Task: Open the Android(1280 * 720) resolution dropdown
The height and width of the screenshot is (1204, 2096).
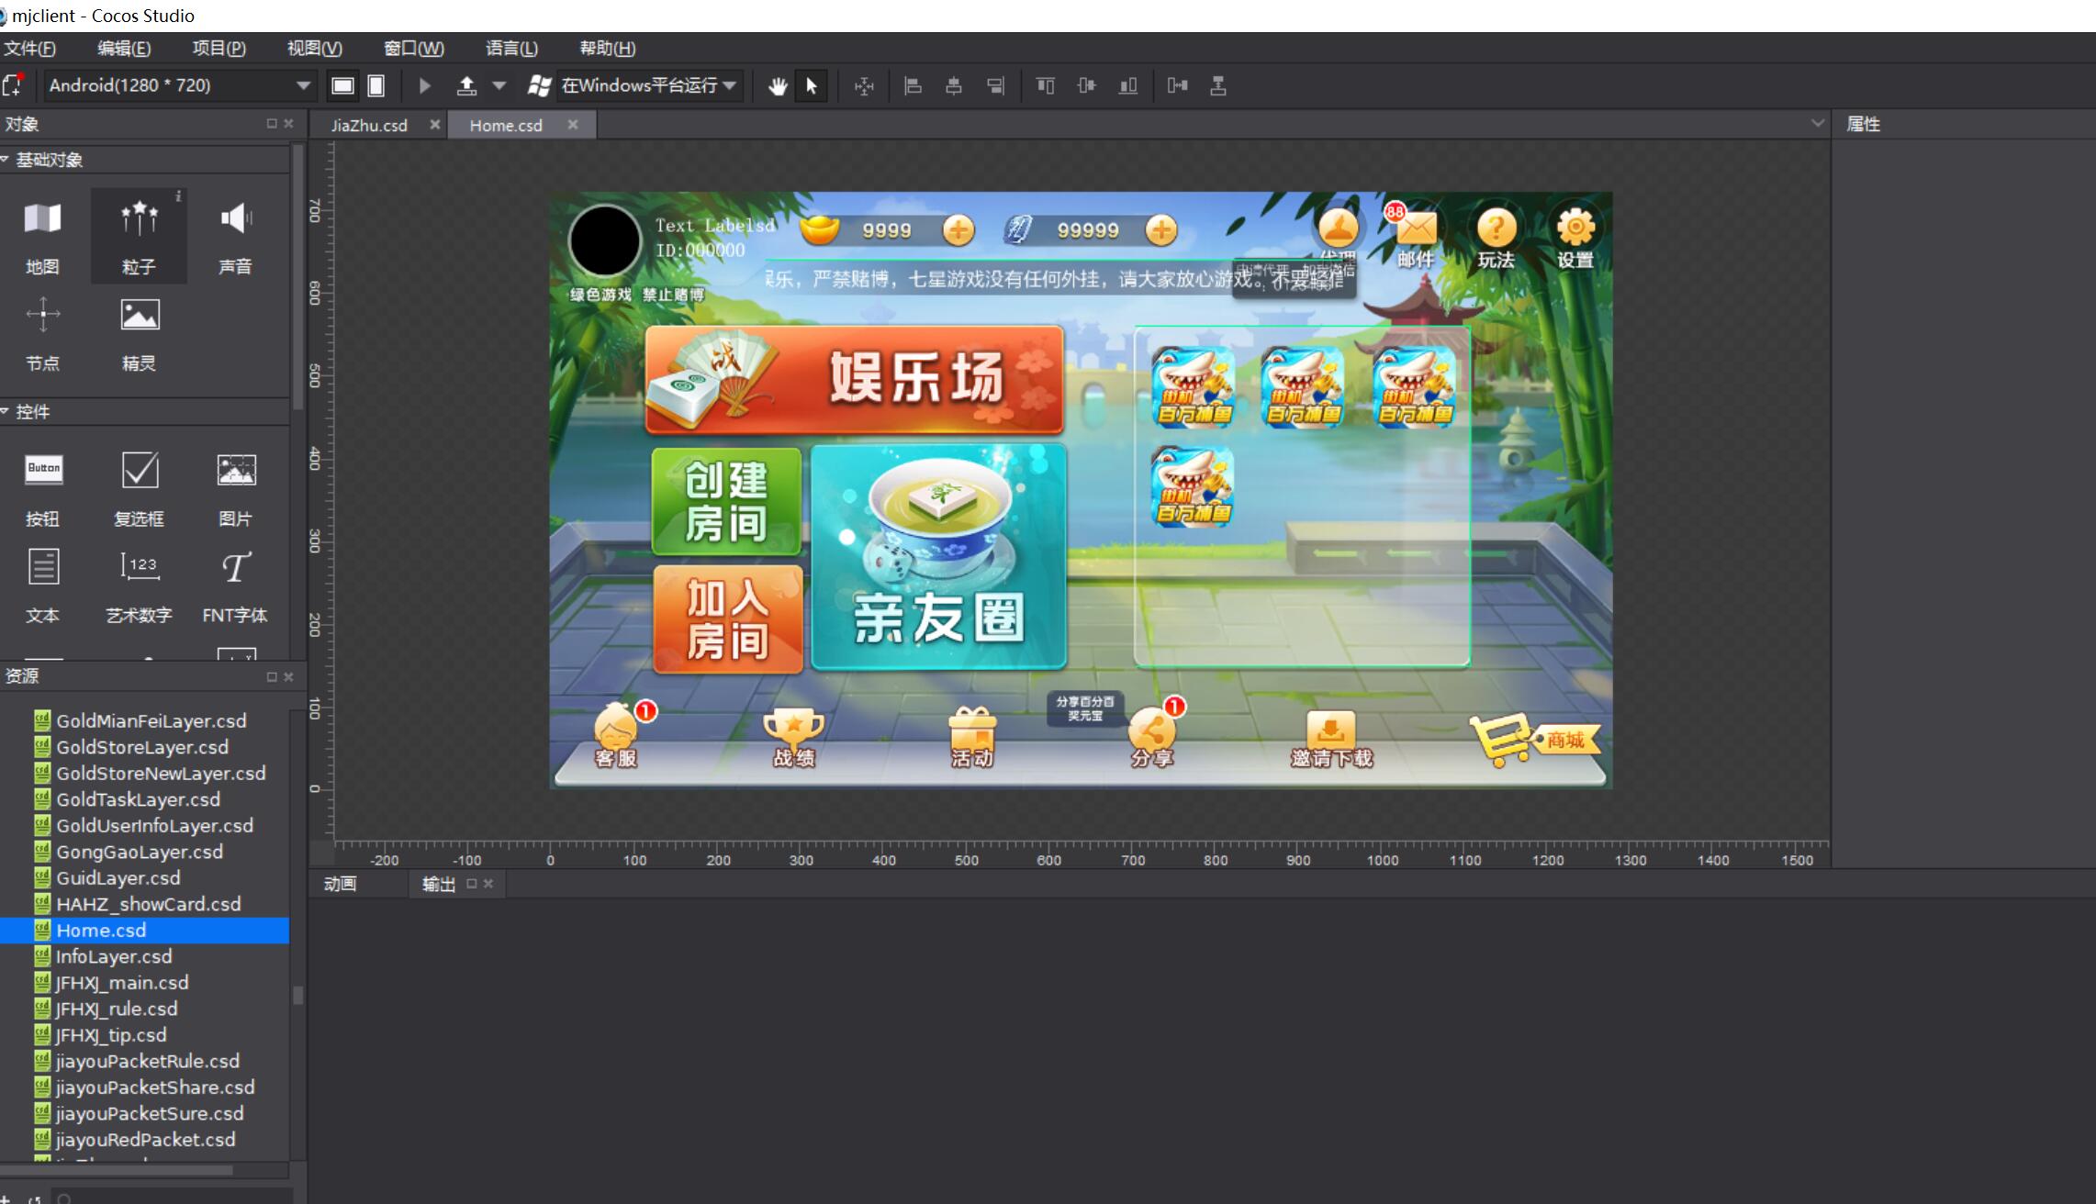Action: click(179, 85)
